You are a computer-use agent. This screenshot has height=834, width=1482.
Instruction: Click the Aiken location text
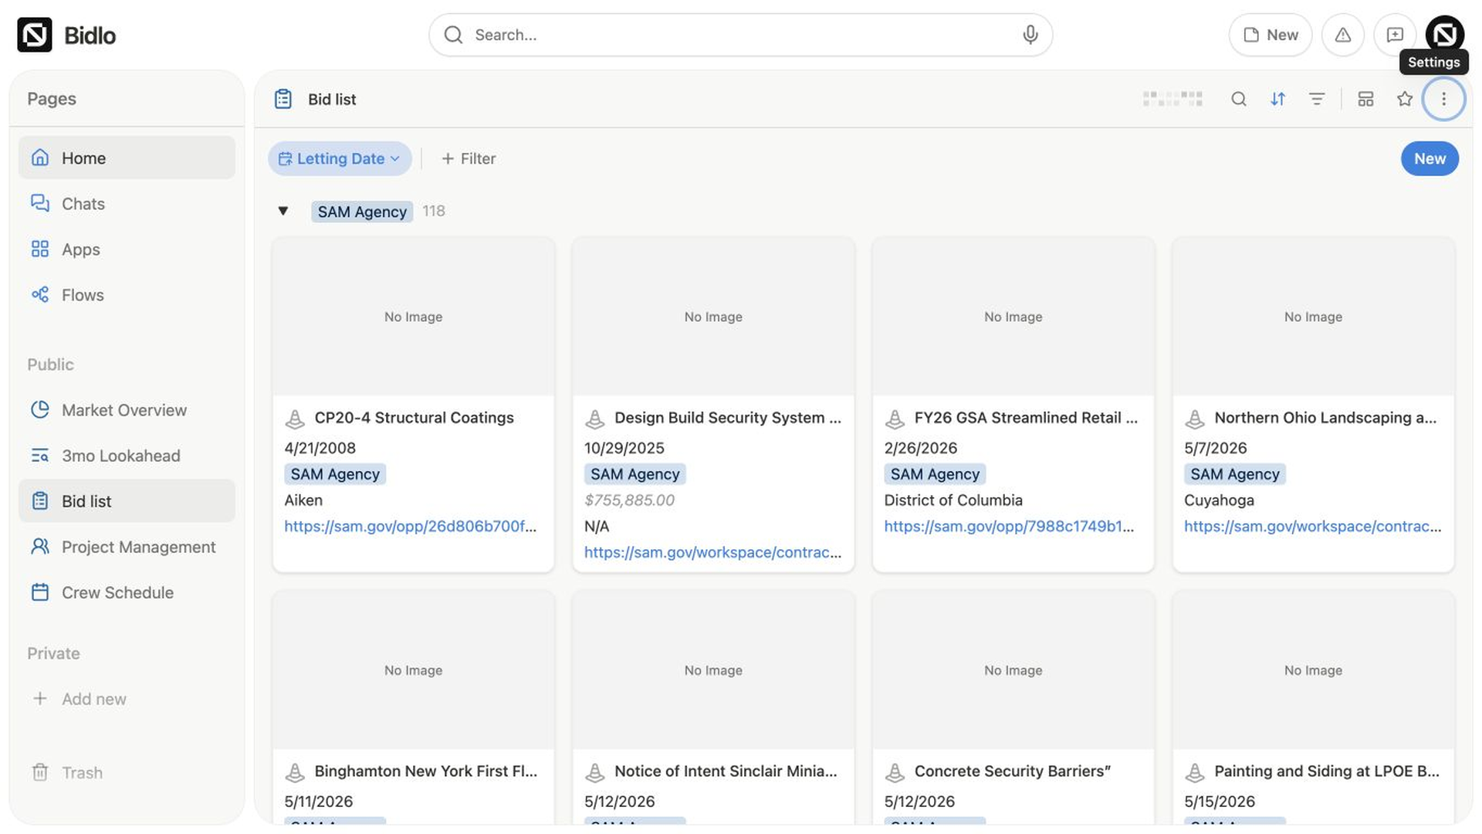pos(303,500)
